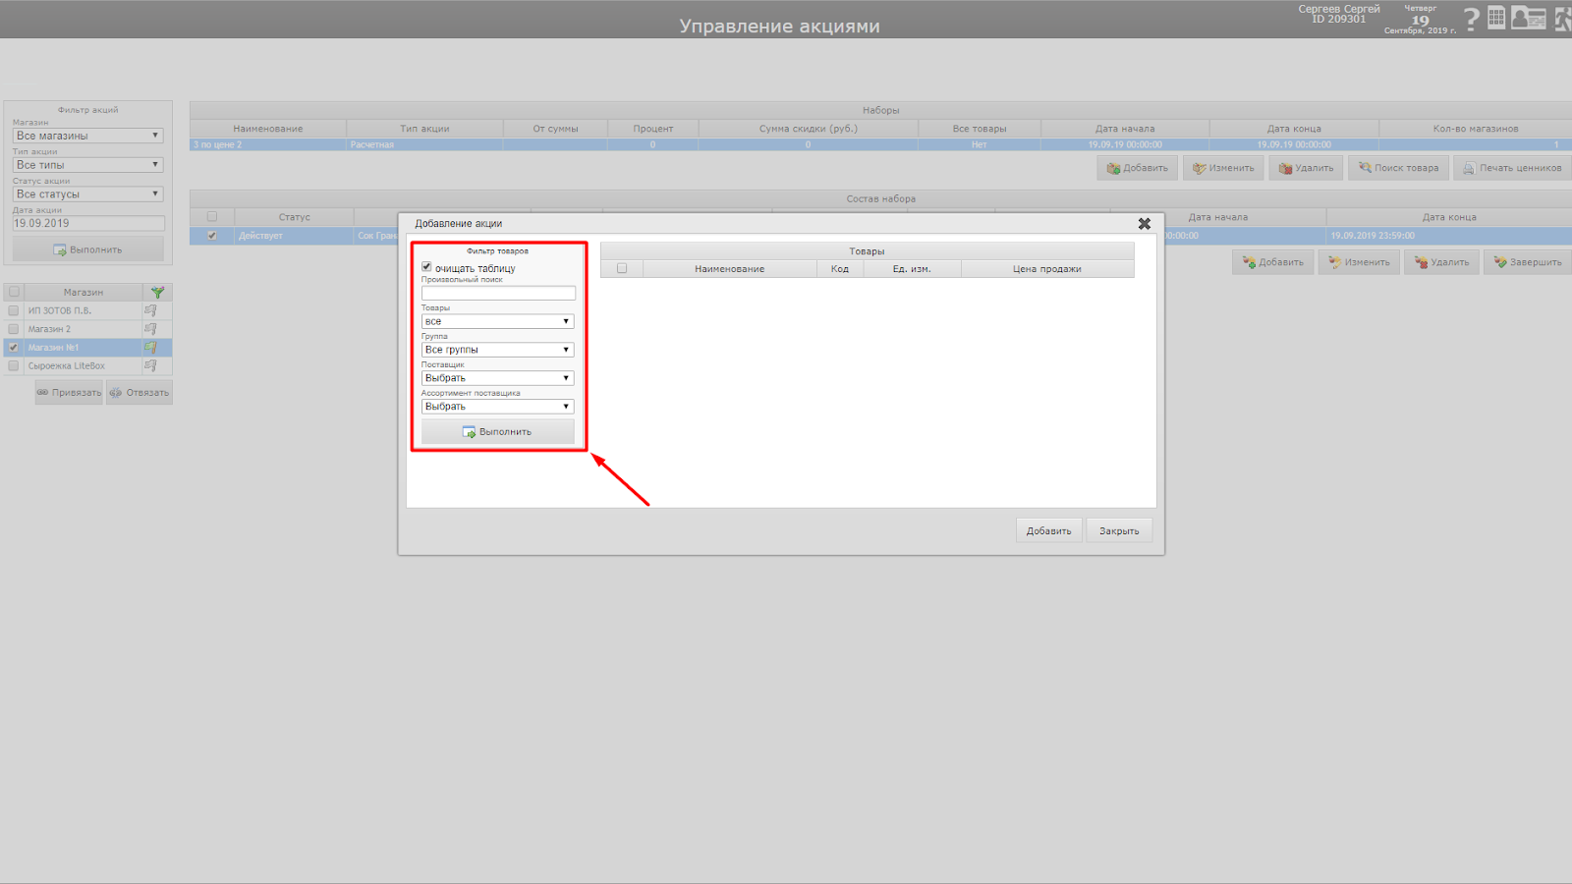Click the Магазин 2 store name
1572x884 pixels.
click(49, 330)
